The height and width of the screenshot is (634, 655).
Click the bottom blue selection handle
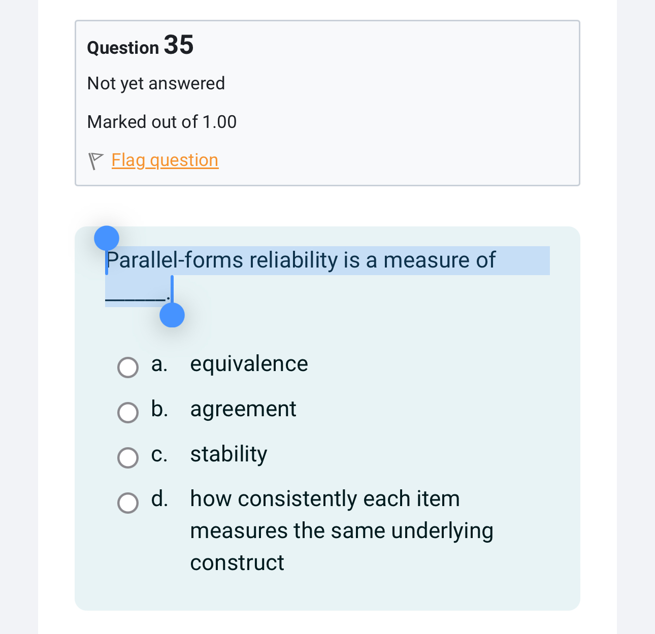(x=172, y=316)
